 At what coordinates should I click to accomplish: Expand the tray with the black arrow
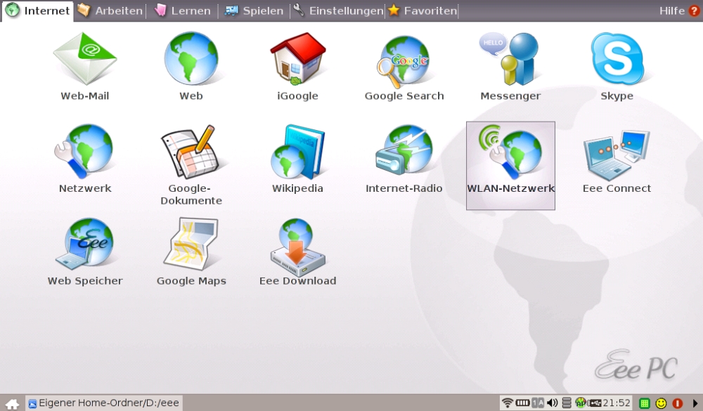[x=695, y=403]
